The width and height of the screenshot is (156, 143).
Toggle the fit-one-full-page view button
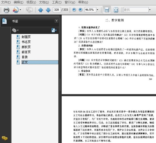(116, 10)
